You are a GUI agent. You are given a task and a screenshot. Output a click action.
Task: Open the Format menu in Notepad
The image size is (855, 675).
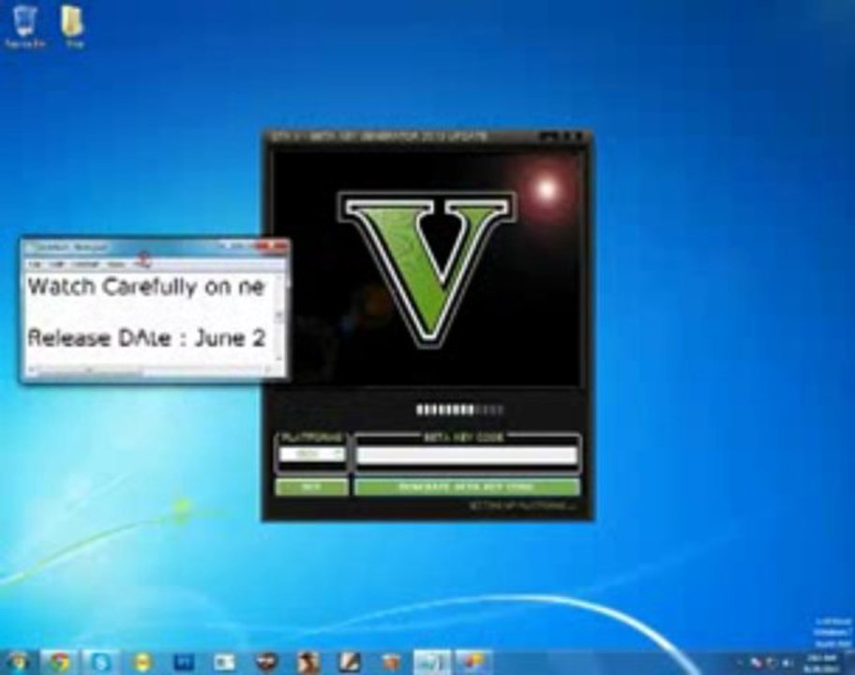click(x=85, y=264)
